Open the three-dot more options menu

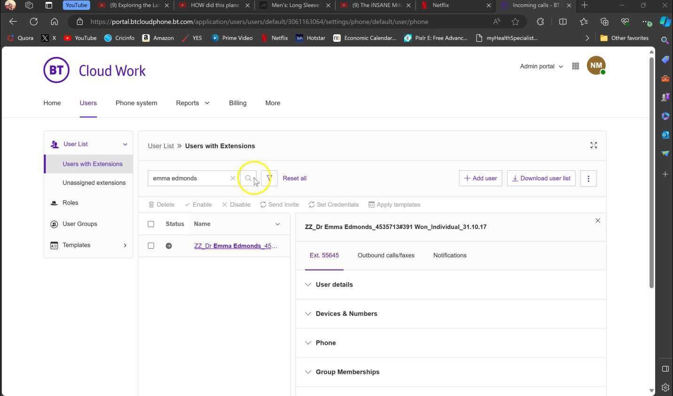(588, 178)
